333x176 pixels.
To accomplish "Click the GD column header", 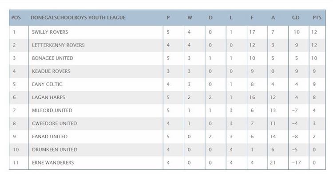I will 296,18.
